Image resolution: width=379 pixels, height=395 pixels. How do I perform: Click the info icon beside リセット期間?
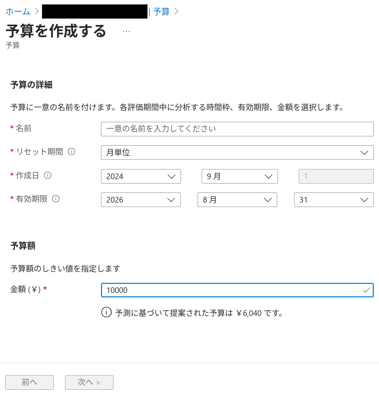coord(72,152)
